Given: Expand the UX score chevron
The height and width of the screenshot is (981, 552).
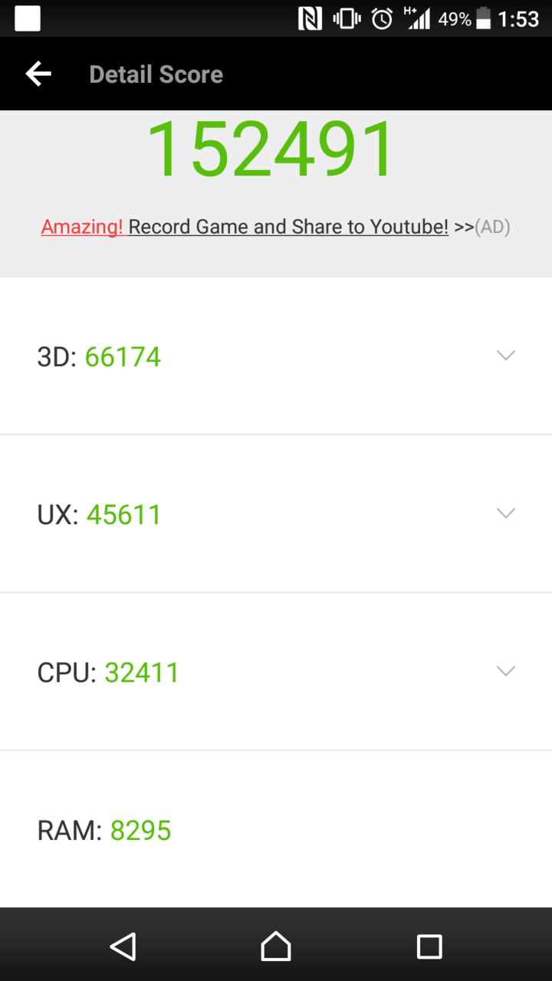Looking at the screenshot, I should tap(505, 513).
